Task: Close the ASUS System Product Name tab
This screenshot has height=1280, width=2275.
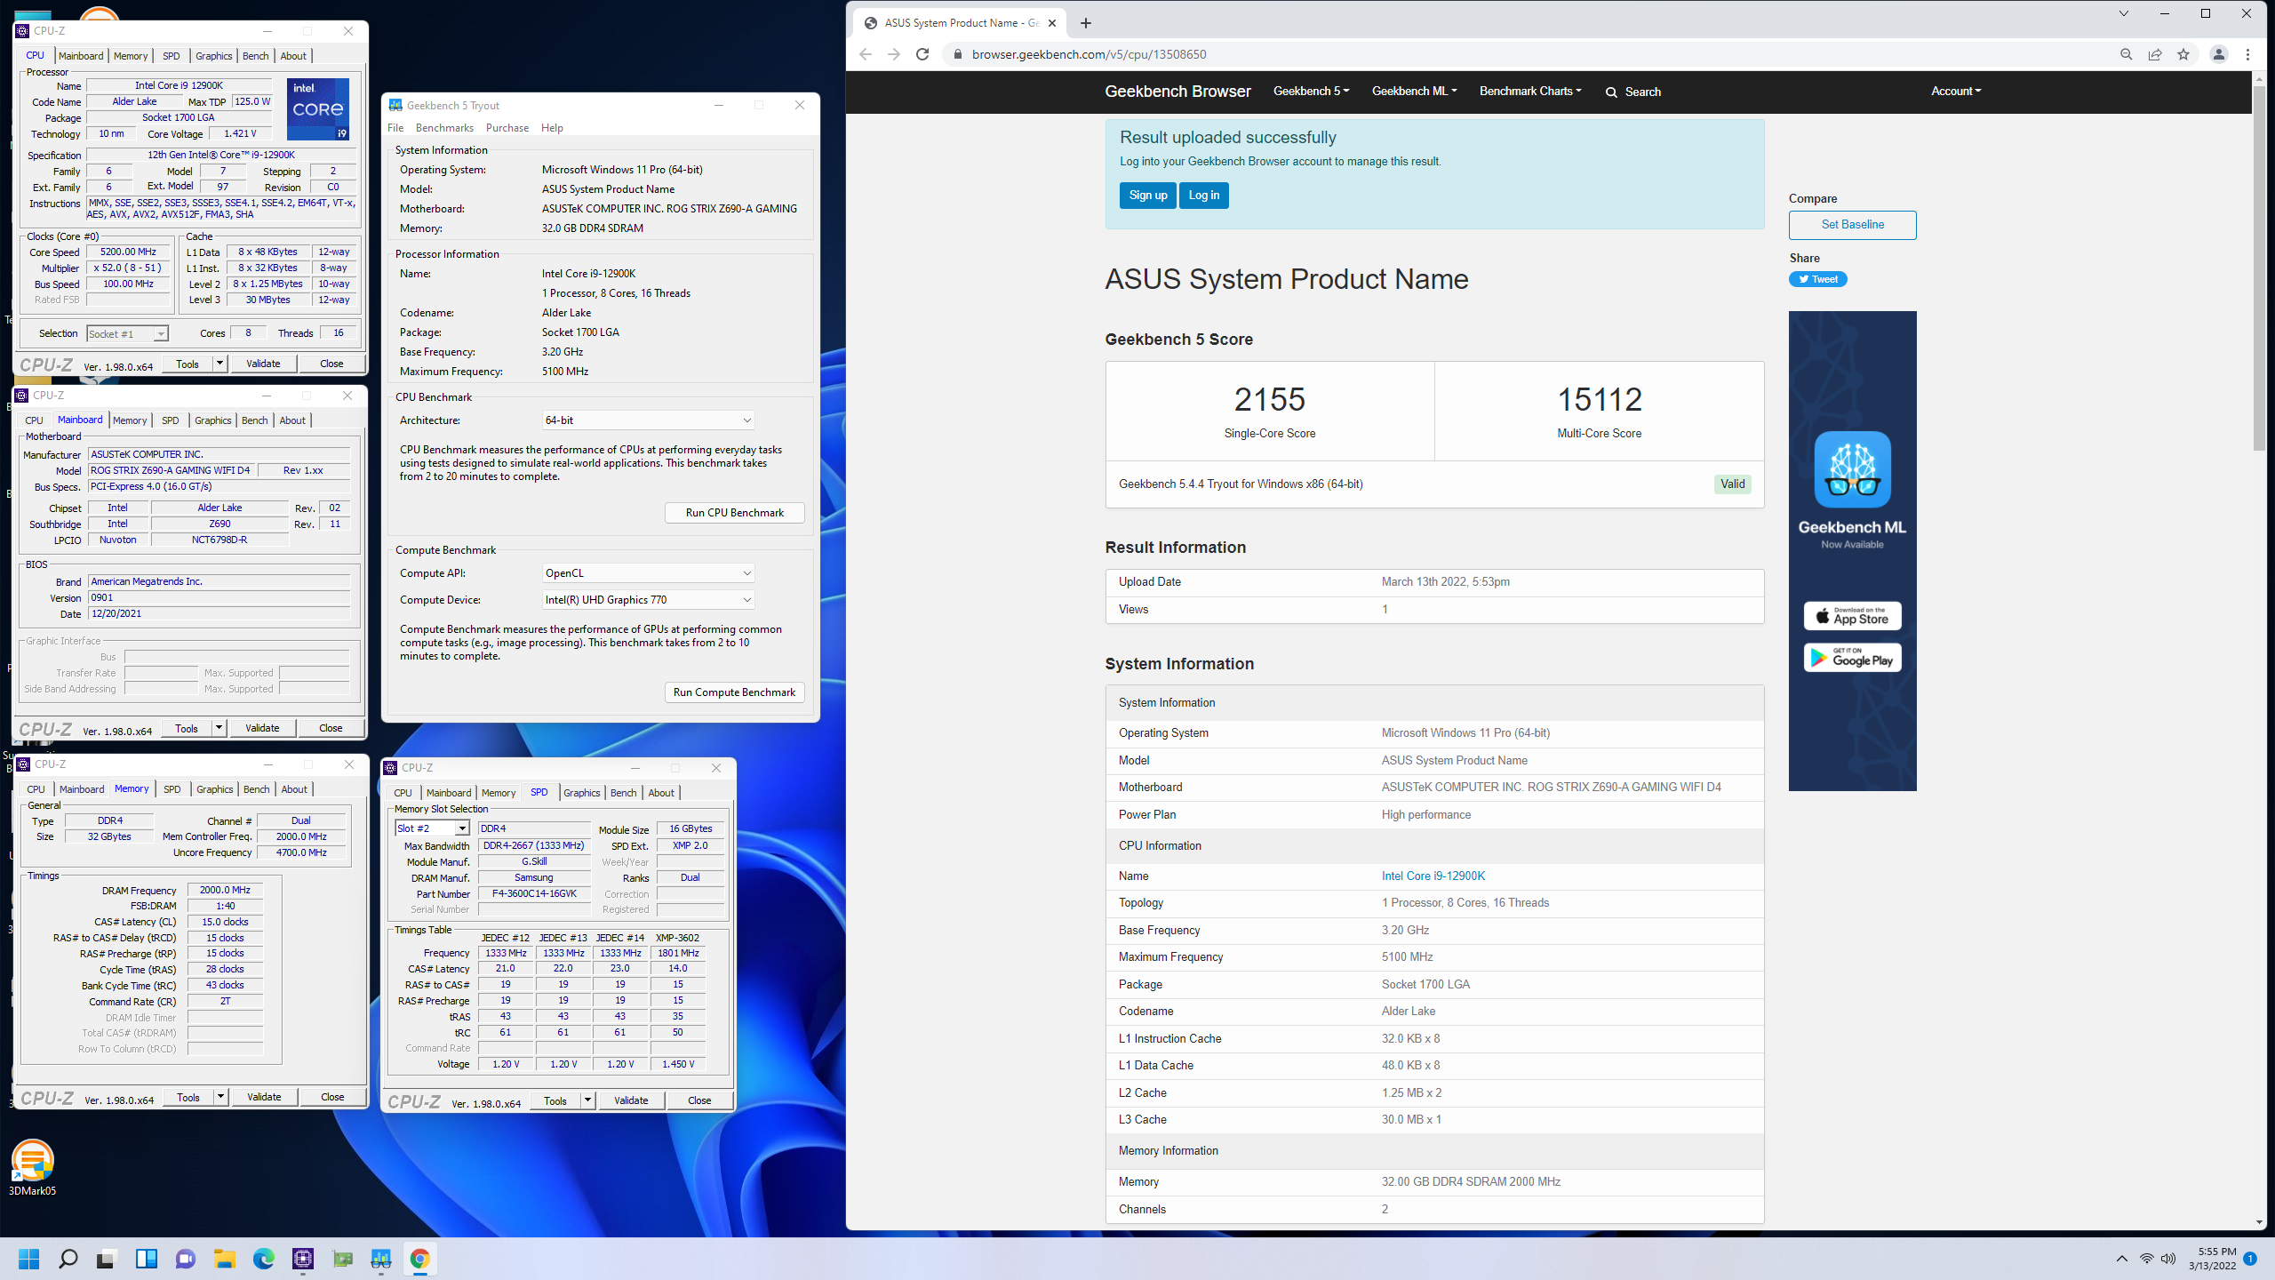Action: click(1051, 23)
